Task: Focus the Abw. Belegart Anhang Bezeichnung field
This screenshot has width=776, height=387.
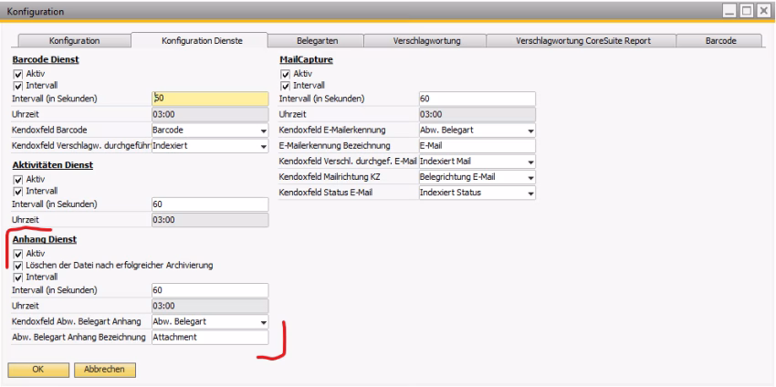Action: [x=209, y=337]
